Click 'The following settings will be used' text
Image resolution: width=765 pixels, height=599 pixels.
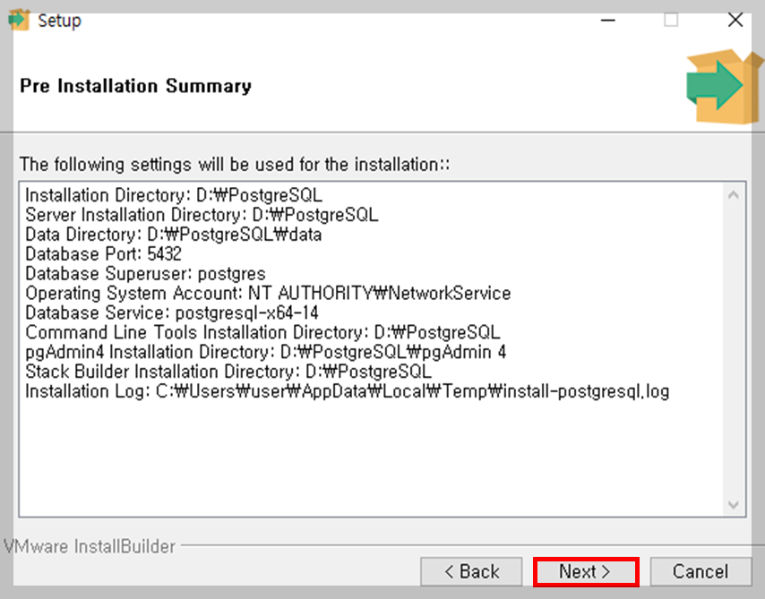pyautogui.click(x=235, y=165)
